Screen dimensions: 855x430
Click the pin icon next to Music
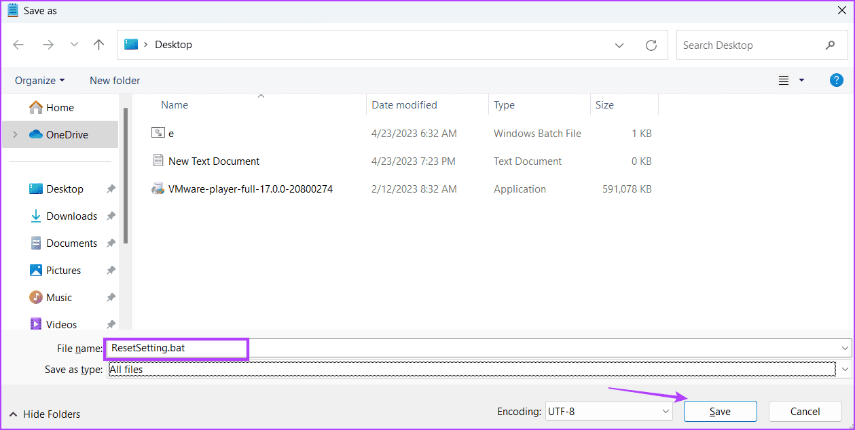point(111,298)
